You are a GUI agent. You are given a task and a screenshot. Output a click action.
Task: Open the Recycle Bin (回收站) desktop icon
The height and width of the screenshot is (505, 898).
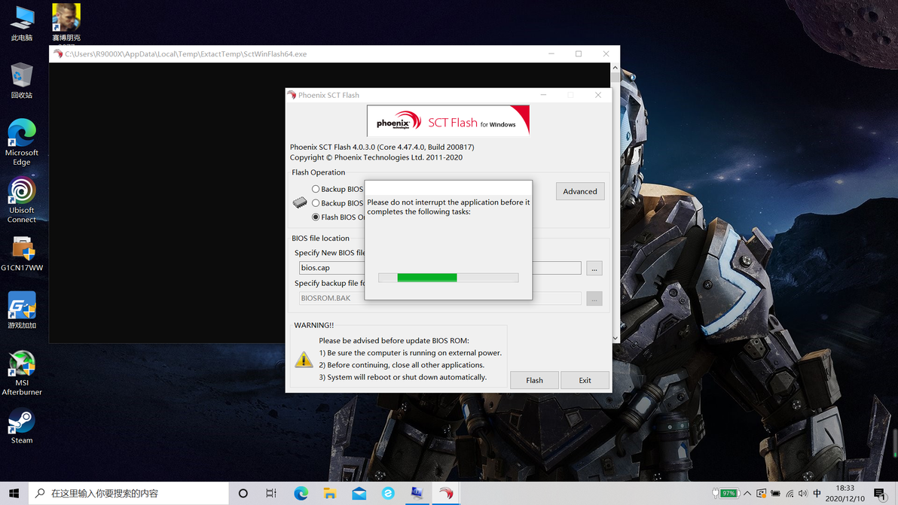[x=22, y=80]
